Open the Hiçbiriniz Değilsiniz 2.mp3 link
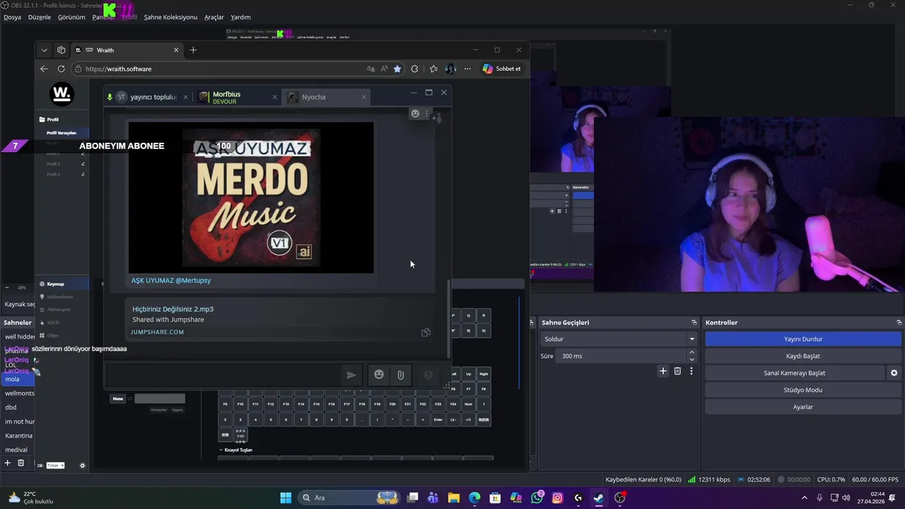Viewport: 905px width, 509px height. tap(173, 309)
